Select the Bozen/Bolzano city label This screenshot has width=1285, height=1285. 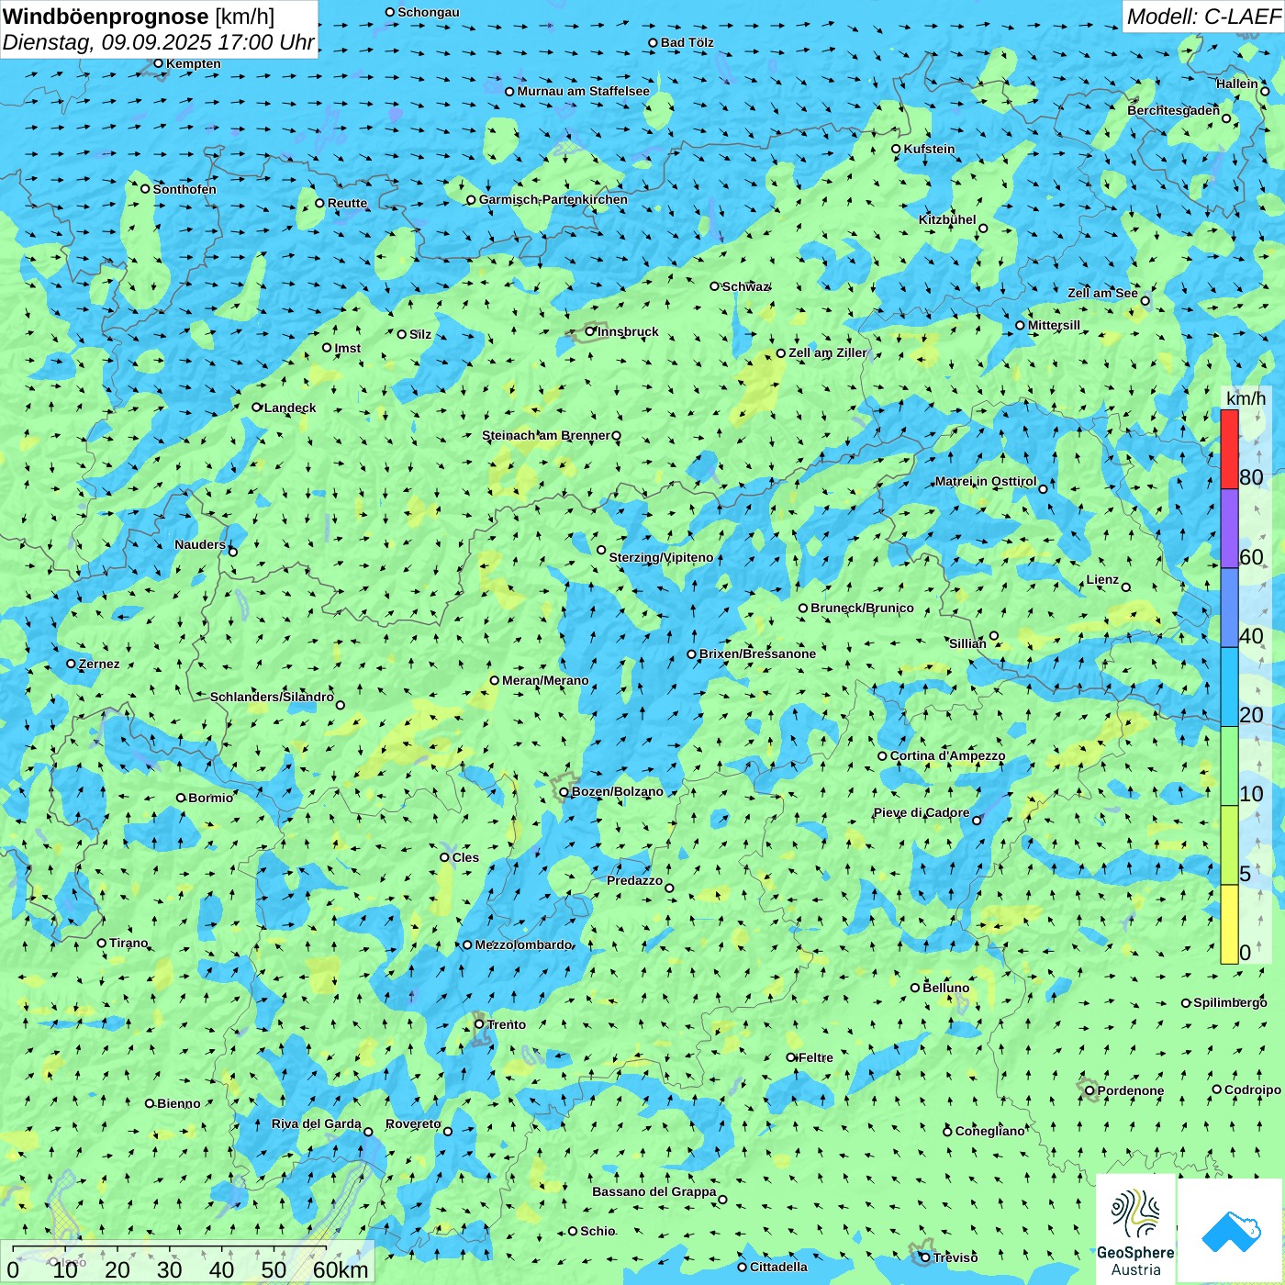point(617,791)
